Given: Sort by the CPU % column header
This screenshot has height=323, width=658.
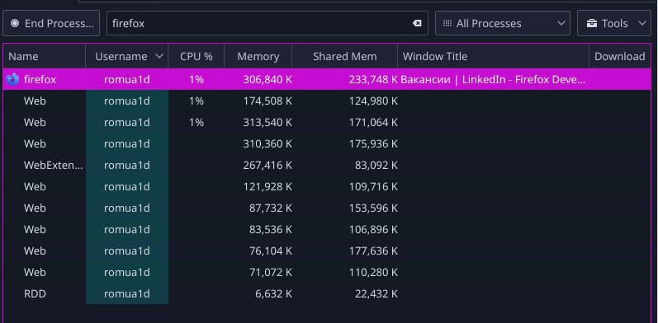Looking at the screenshot, I should (196, 56).
